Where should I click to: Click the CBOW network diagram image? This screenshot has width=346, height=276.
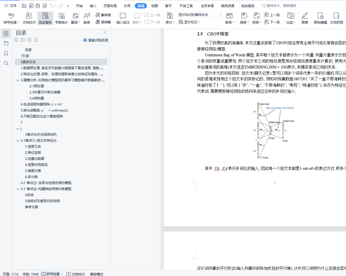[x=274, y=131]
